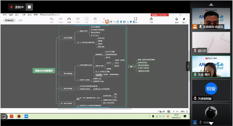Click the stop recording square button
Viewport: 233px width, 126px height.
click(x=29, y=7)
